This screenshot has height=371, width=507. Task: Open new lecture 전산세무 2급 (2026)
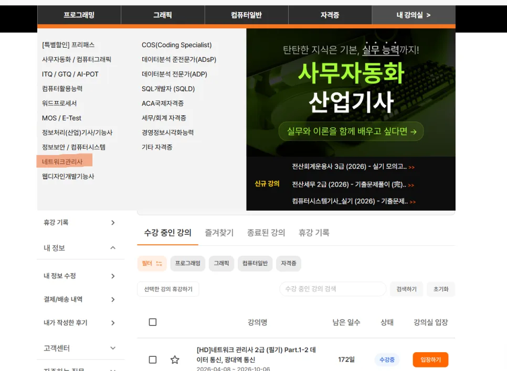[x=349, y=184]
